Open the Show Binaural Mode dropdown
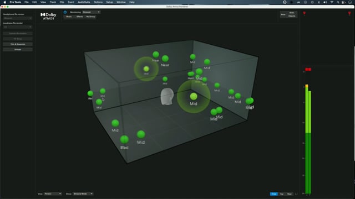The height and width of the screenshot is (199, 355). click(x=83, y=194)
